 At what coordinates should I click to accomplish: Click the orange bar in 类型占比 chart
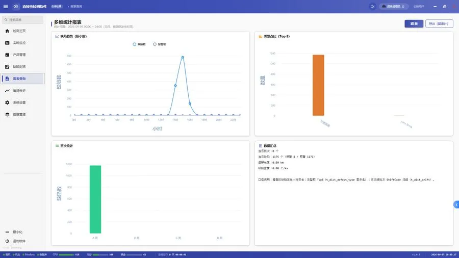[x=318, y=85]
